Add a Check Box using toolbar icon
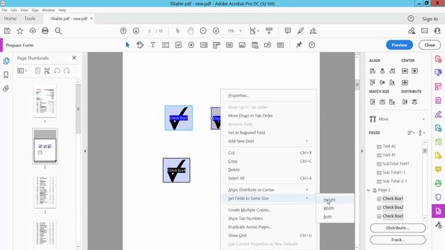 tap(178, 44)
